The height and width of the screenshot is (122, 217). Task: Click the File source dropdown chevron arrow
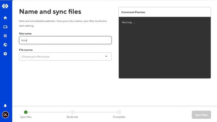pyautogui.click(x=106, y=56)
